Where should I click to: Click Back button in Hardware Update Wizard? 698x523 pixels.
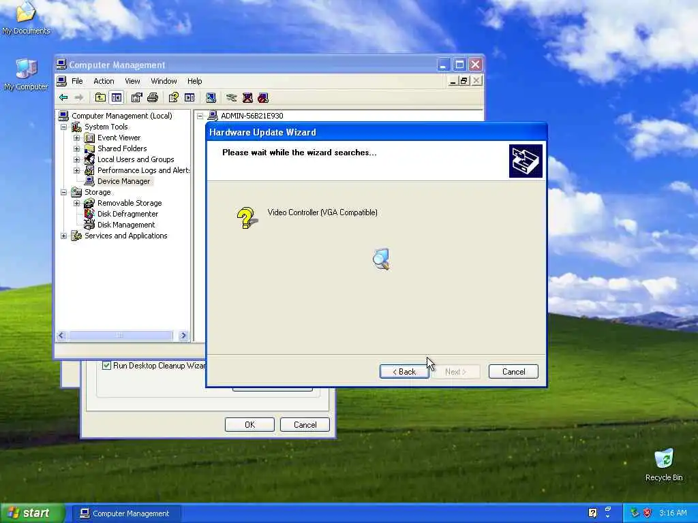[404, 372]
